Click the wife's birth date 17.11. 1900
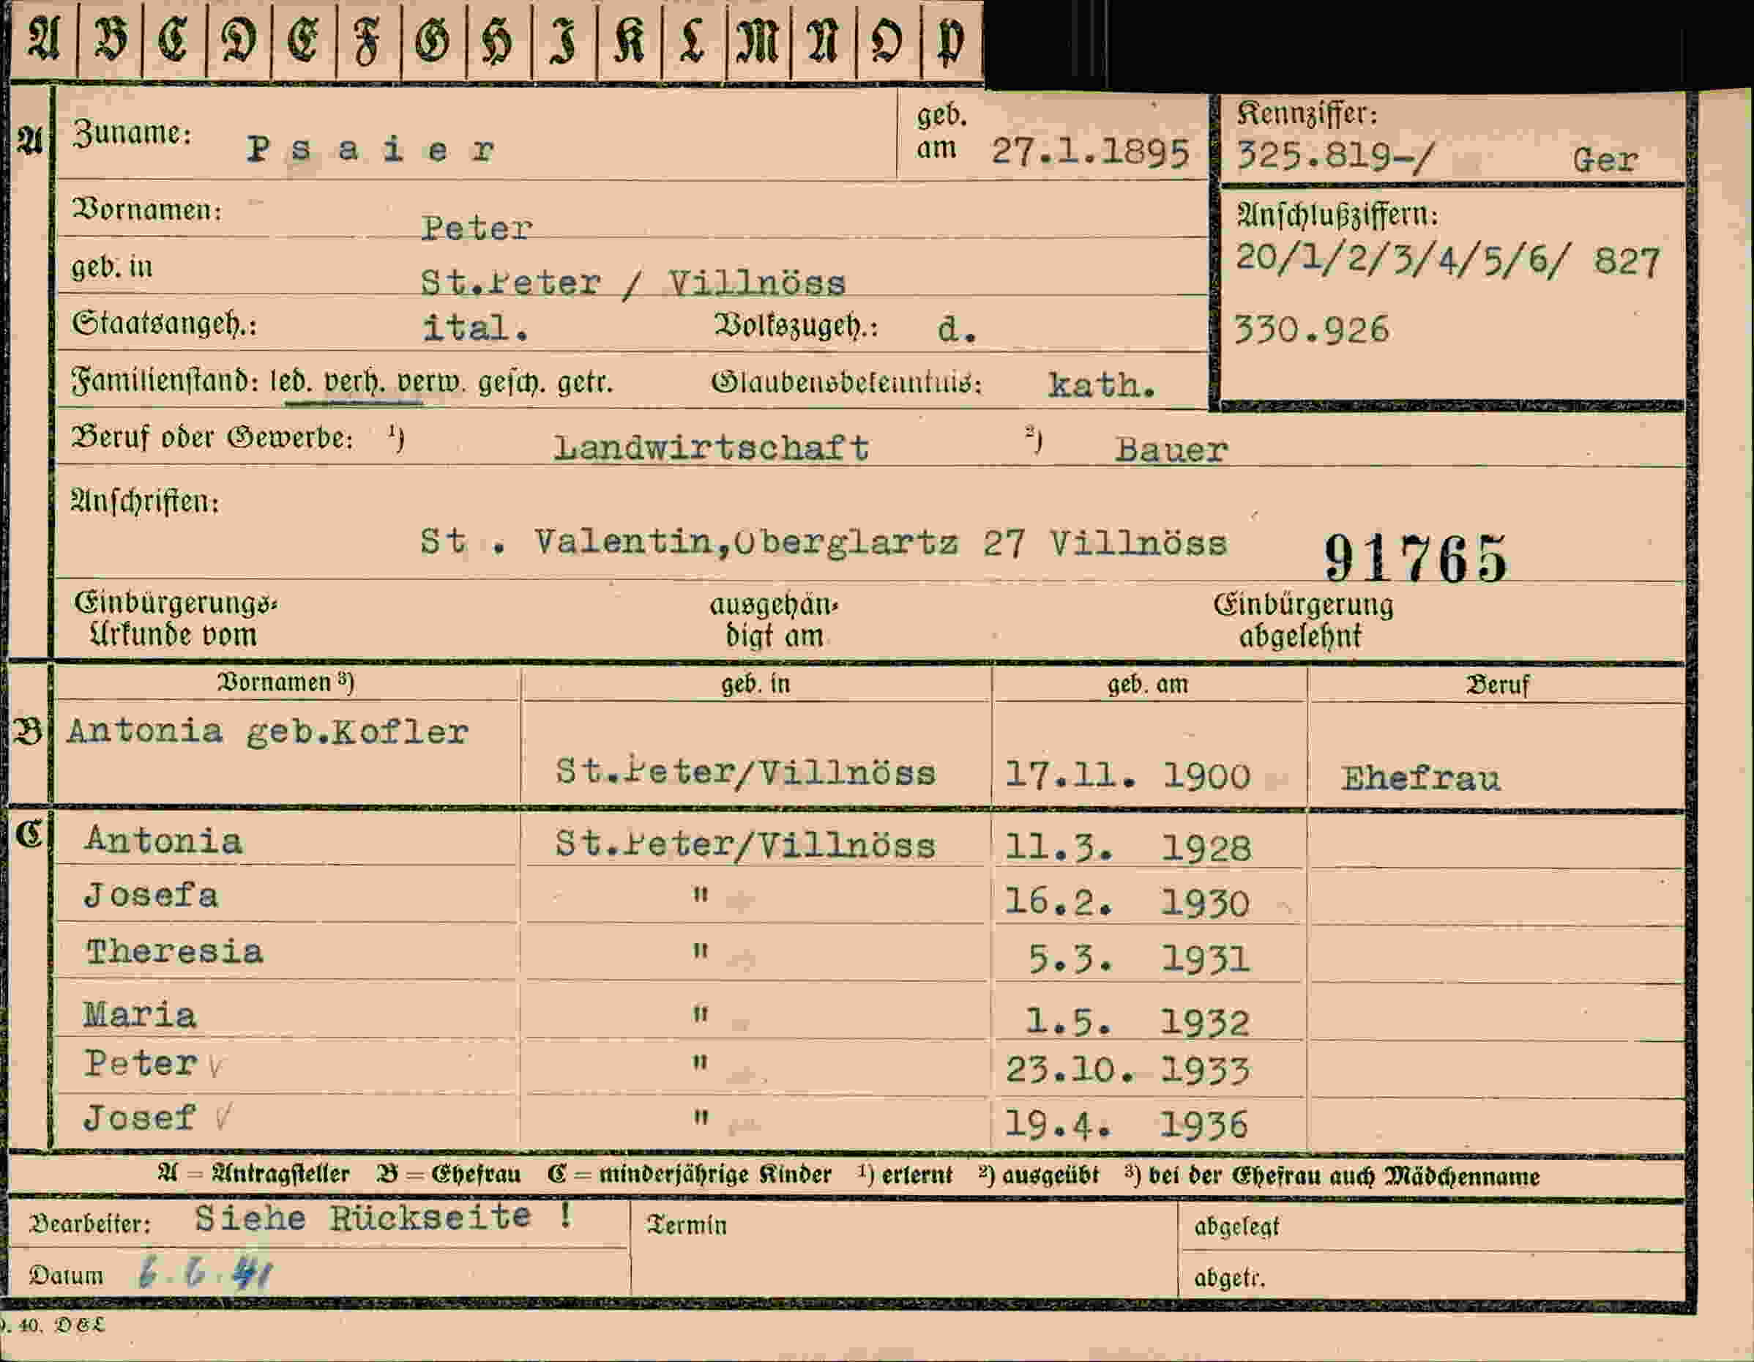This screenshot has width=1754, height=1362. tap(1127, 776)
